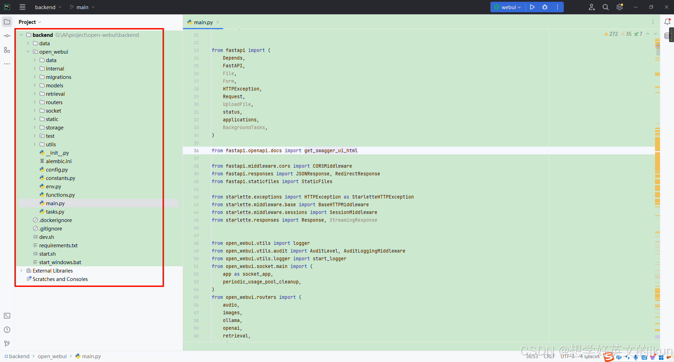Select env.py in project tree
This screenshot has height=362, width=674.
click(x=53, y=187)
